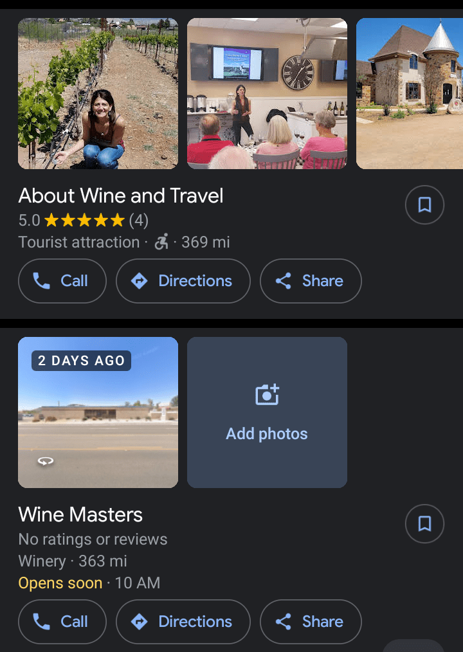
Task: Open the vineyard photo of woman crouching
Action: coord(98,93)
